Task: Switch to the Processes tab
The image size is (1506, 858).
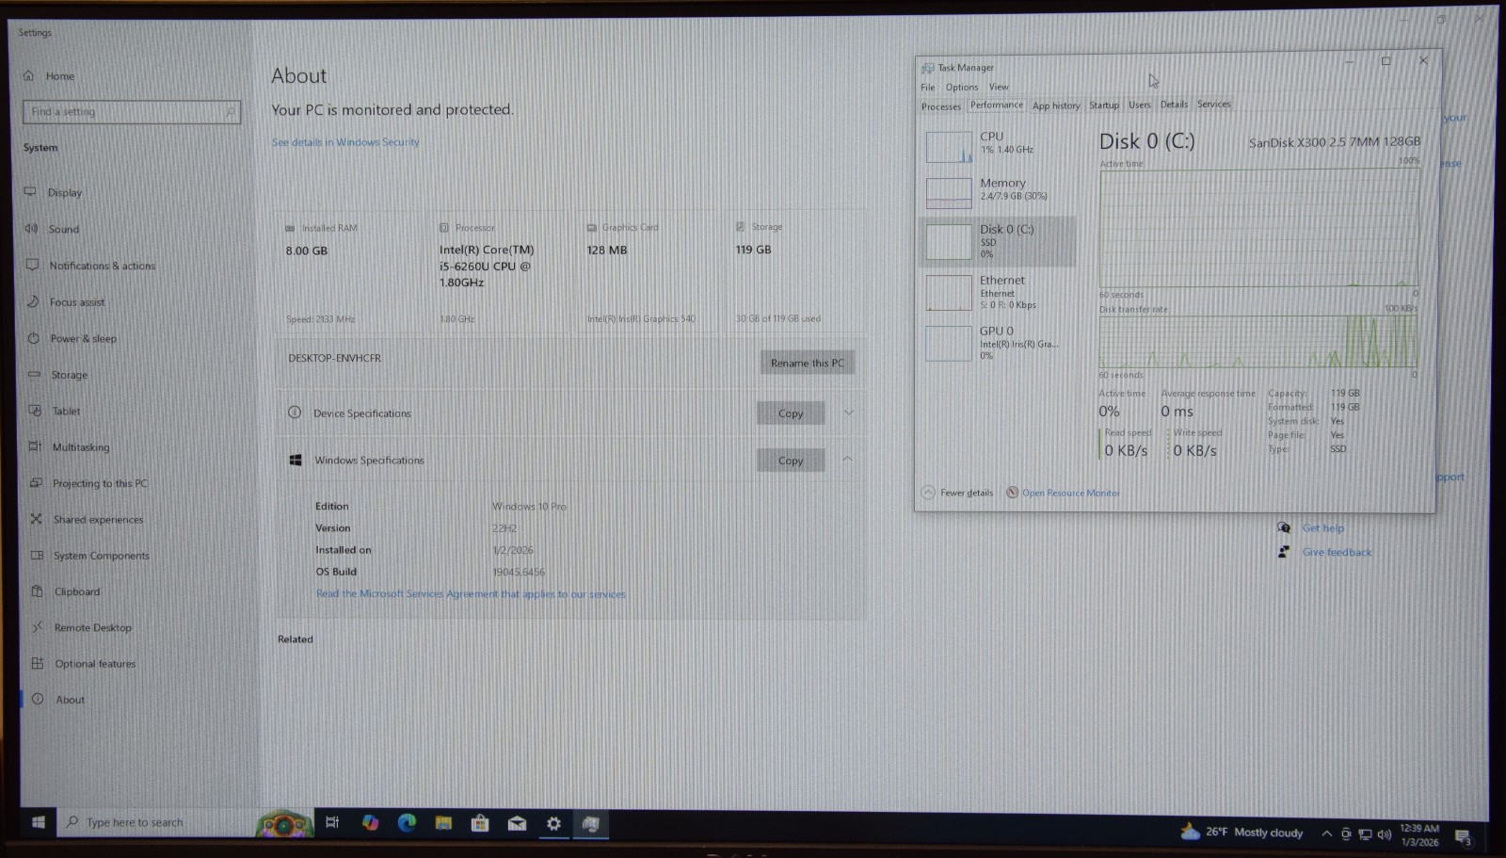Action: click(940, 106)
